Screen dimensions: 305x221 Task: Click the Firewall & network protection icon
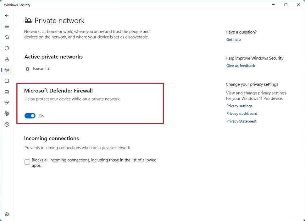click(7, 70)
